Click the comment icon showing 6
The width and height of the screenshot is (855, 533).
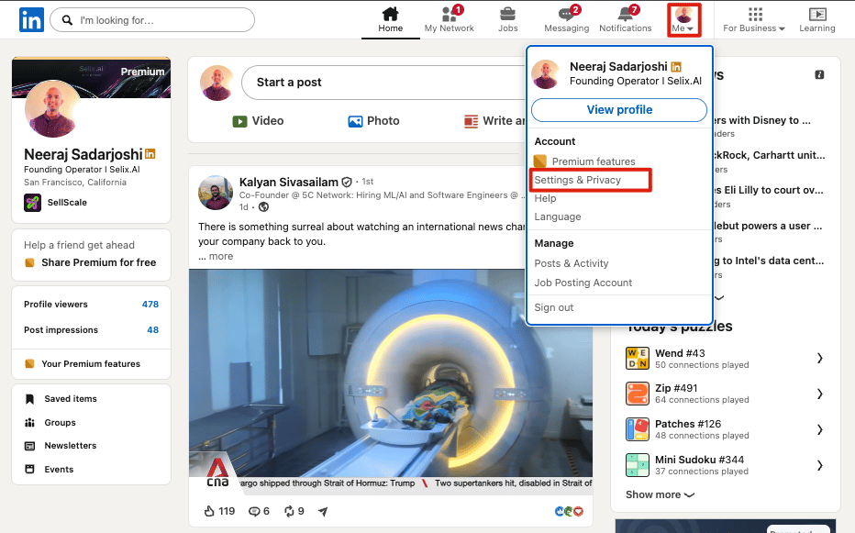[x=254, y=511]
